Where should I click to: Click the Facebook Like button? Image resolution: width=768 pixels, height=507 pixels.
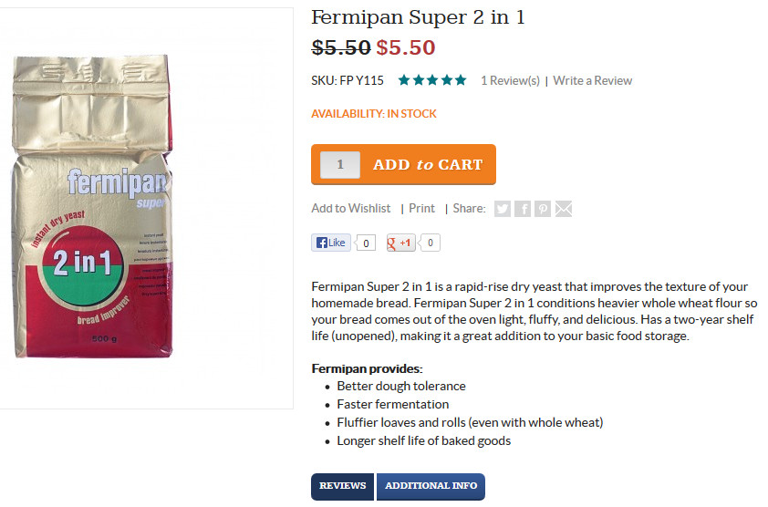331,243
